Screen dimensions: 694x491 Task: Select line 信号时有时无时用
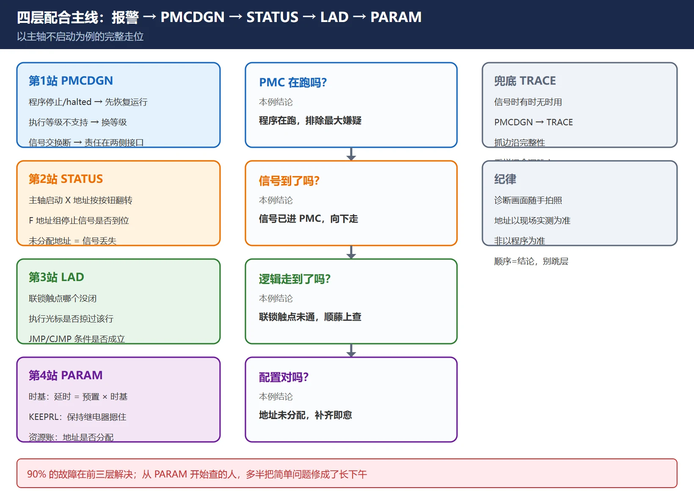(x=528, y=102)
